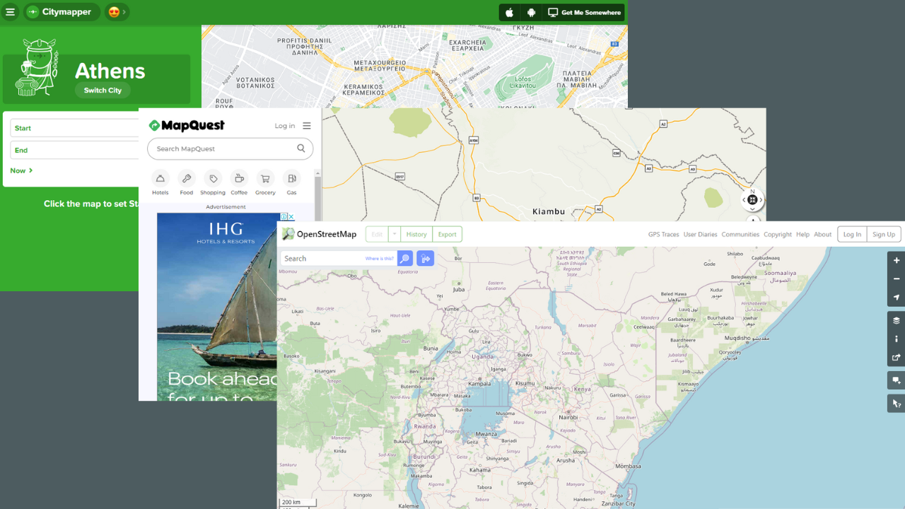This screenshot has width=905, height=509.
Task: Click the Mombasa label on OpenStreetMap
Action: [x=628, y=467]
